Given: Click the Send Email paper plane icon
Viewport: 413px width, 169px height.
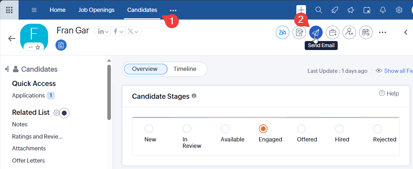Looking at the screenshot, I should coord(316,32).
